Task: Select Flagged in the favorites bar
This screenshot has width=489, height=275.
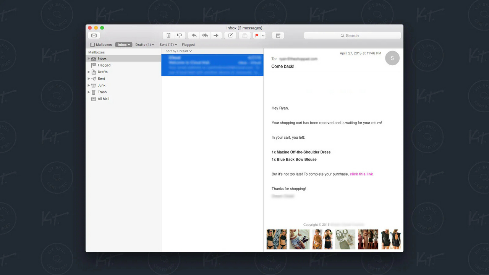Action: [188, 44]
